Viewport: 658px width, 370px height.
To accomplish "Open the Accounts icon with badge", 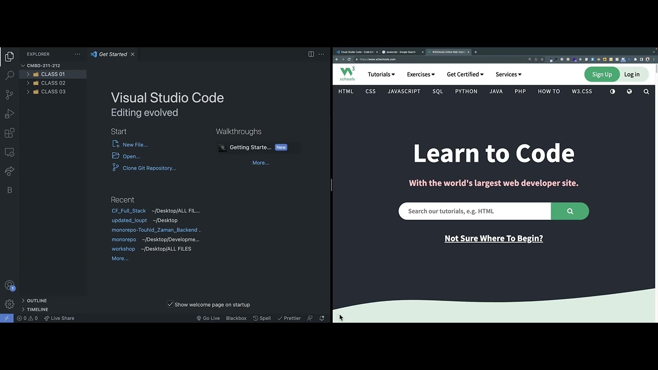I will 9,286.
